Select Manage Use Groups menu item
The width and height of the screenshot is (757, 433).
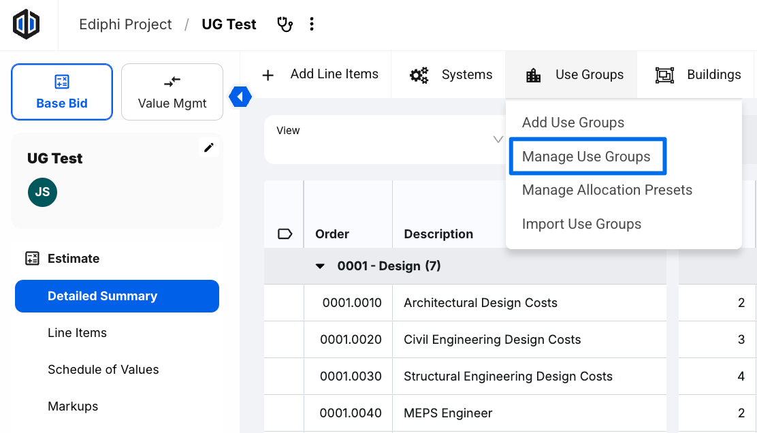click(586, 157)
